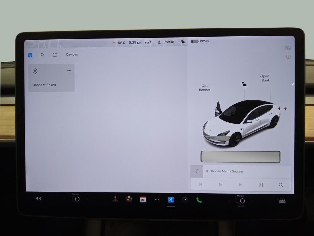Open the audio equalizer settings
The height and width of the screenshot is (236, 314).
point(261,185)
